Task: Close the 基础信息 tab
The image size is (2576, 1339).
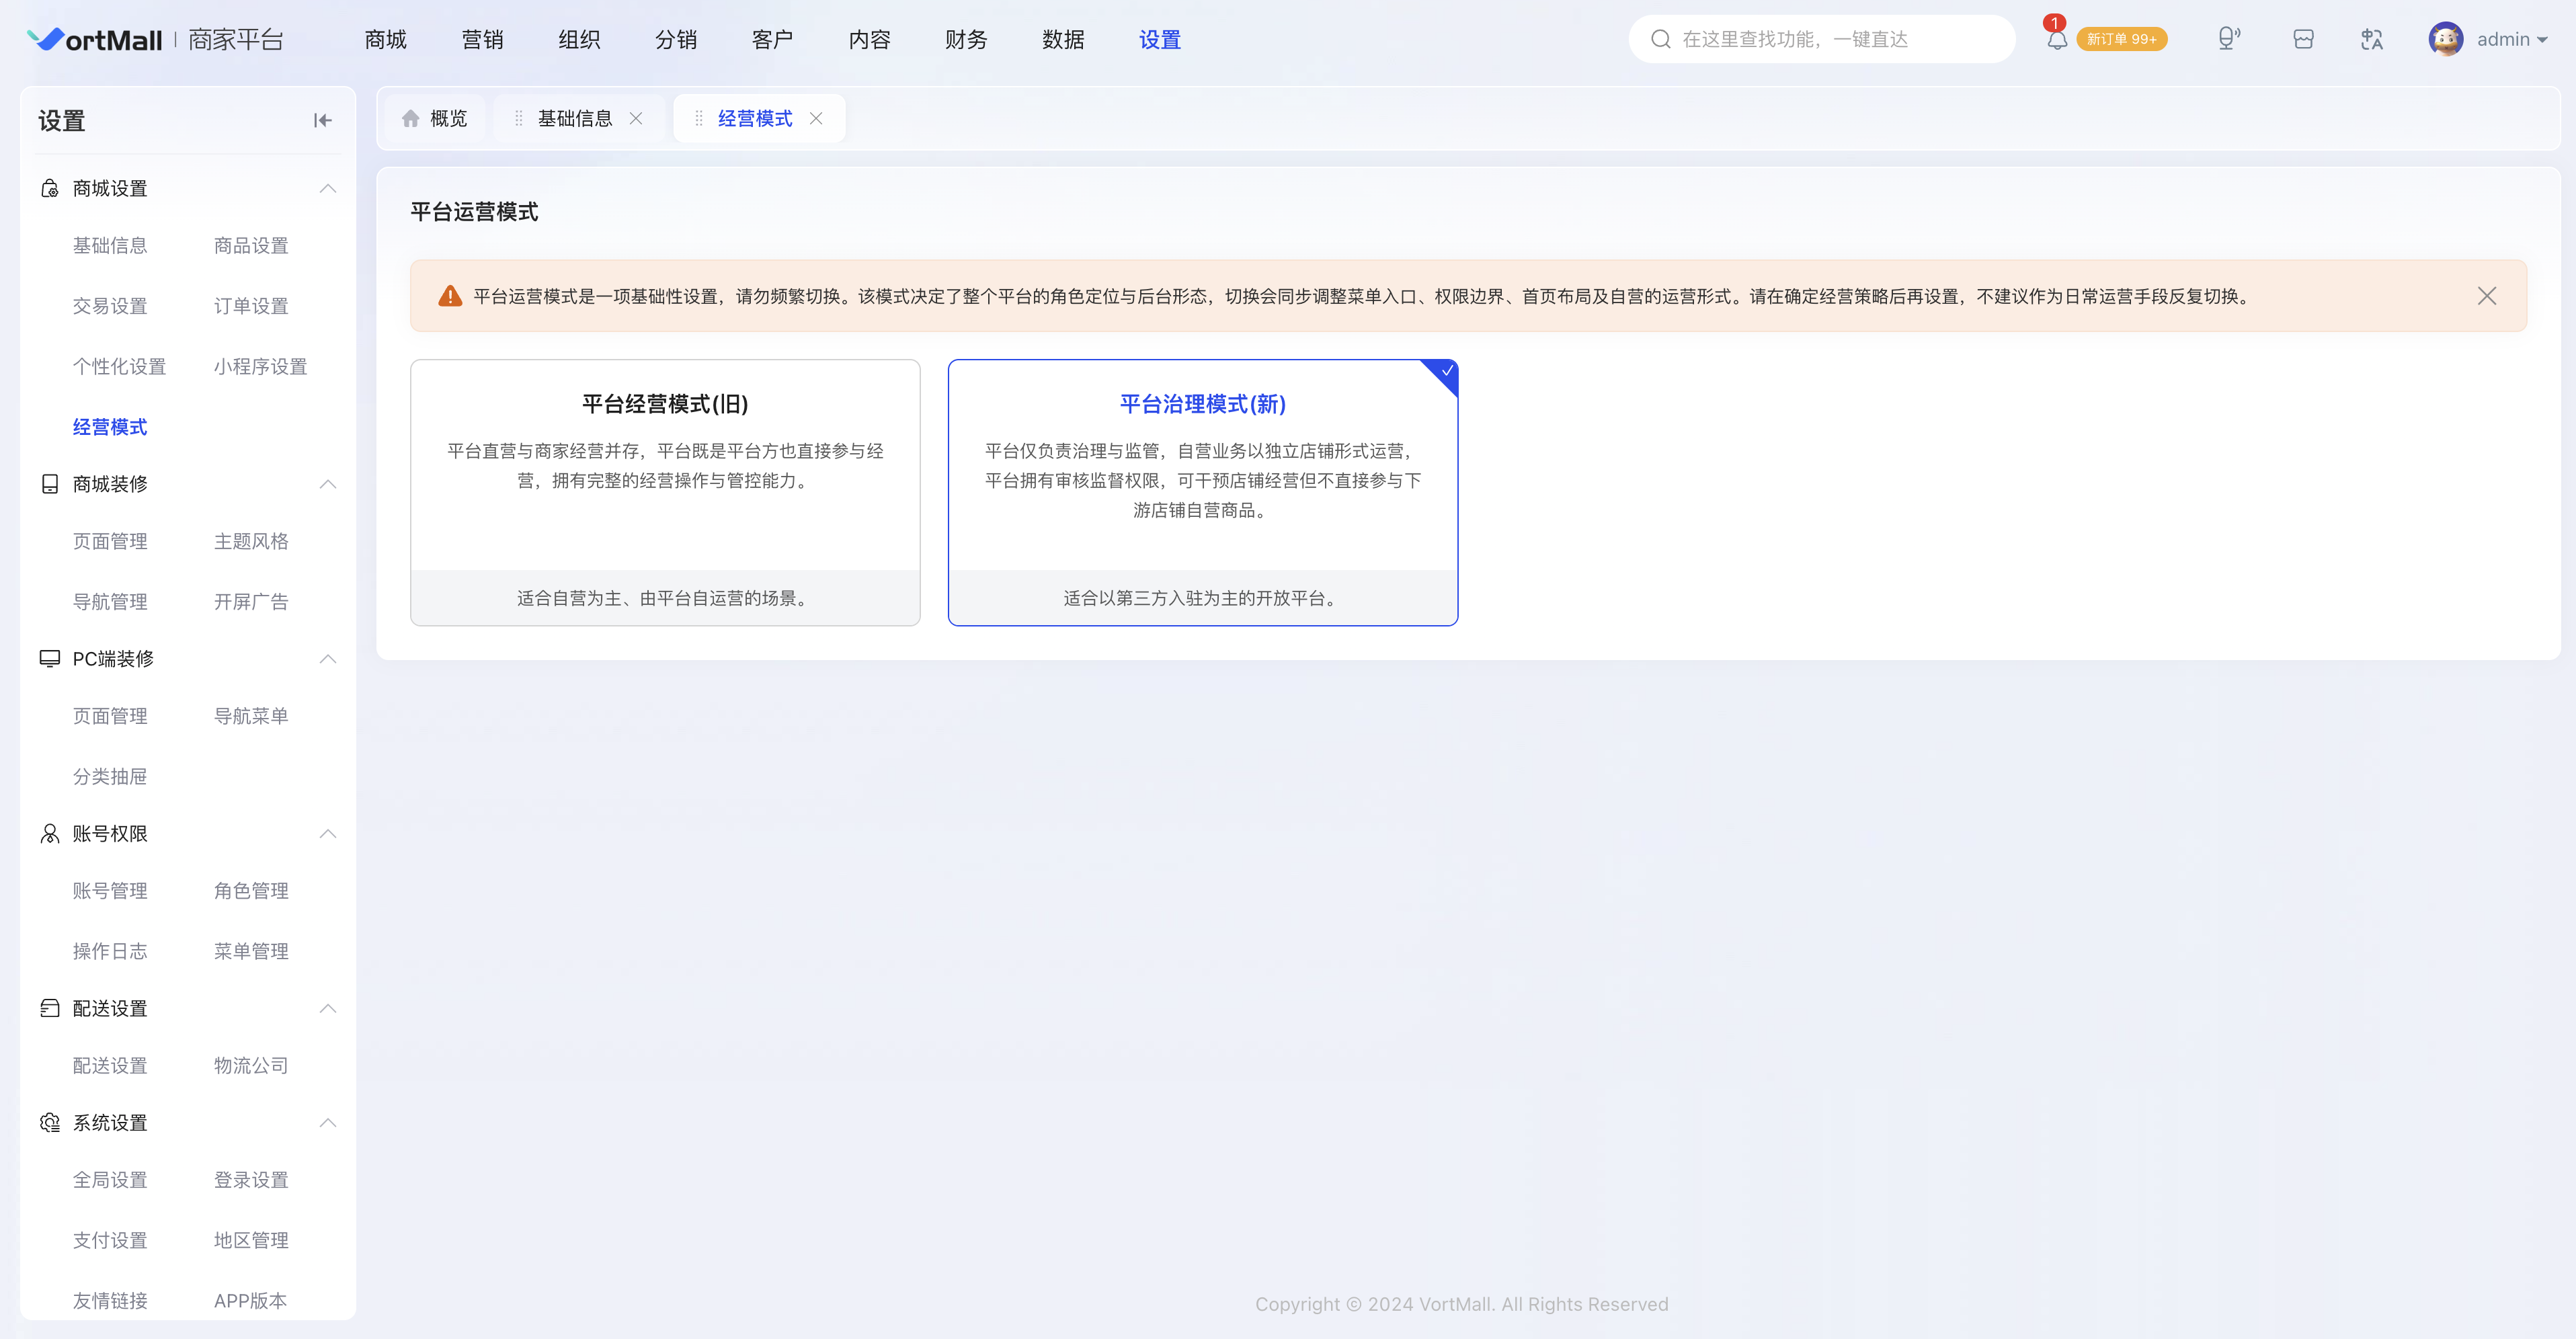Action: point(636,118)
